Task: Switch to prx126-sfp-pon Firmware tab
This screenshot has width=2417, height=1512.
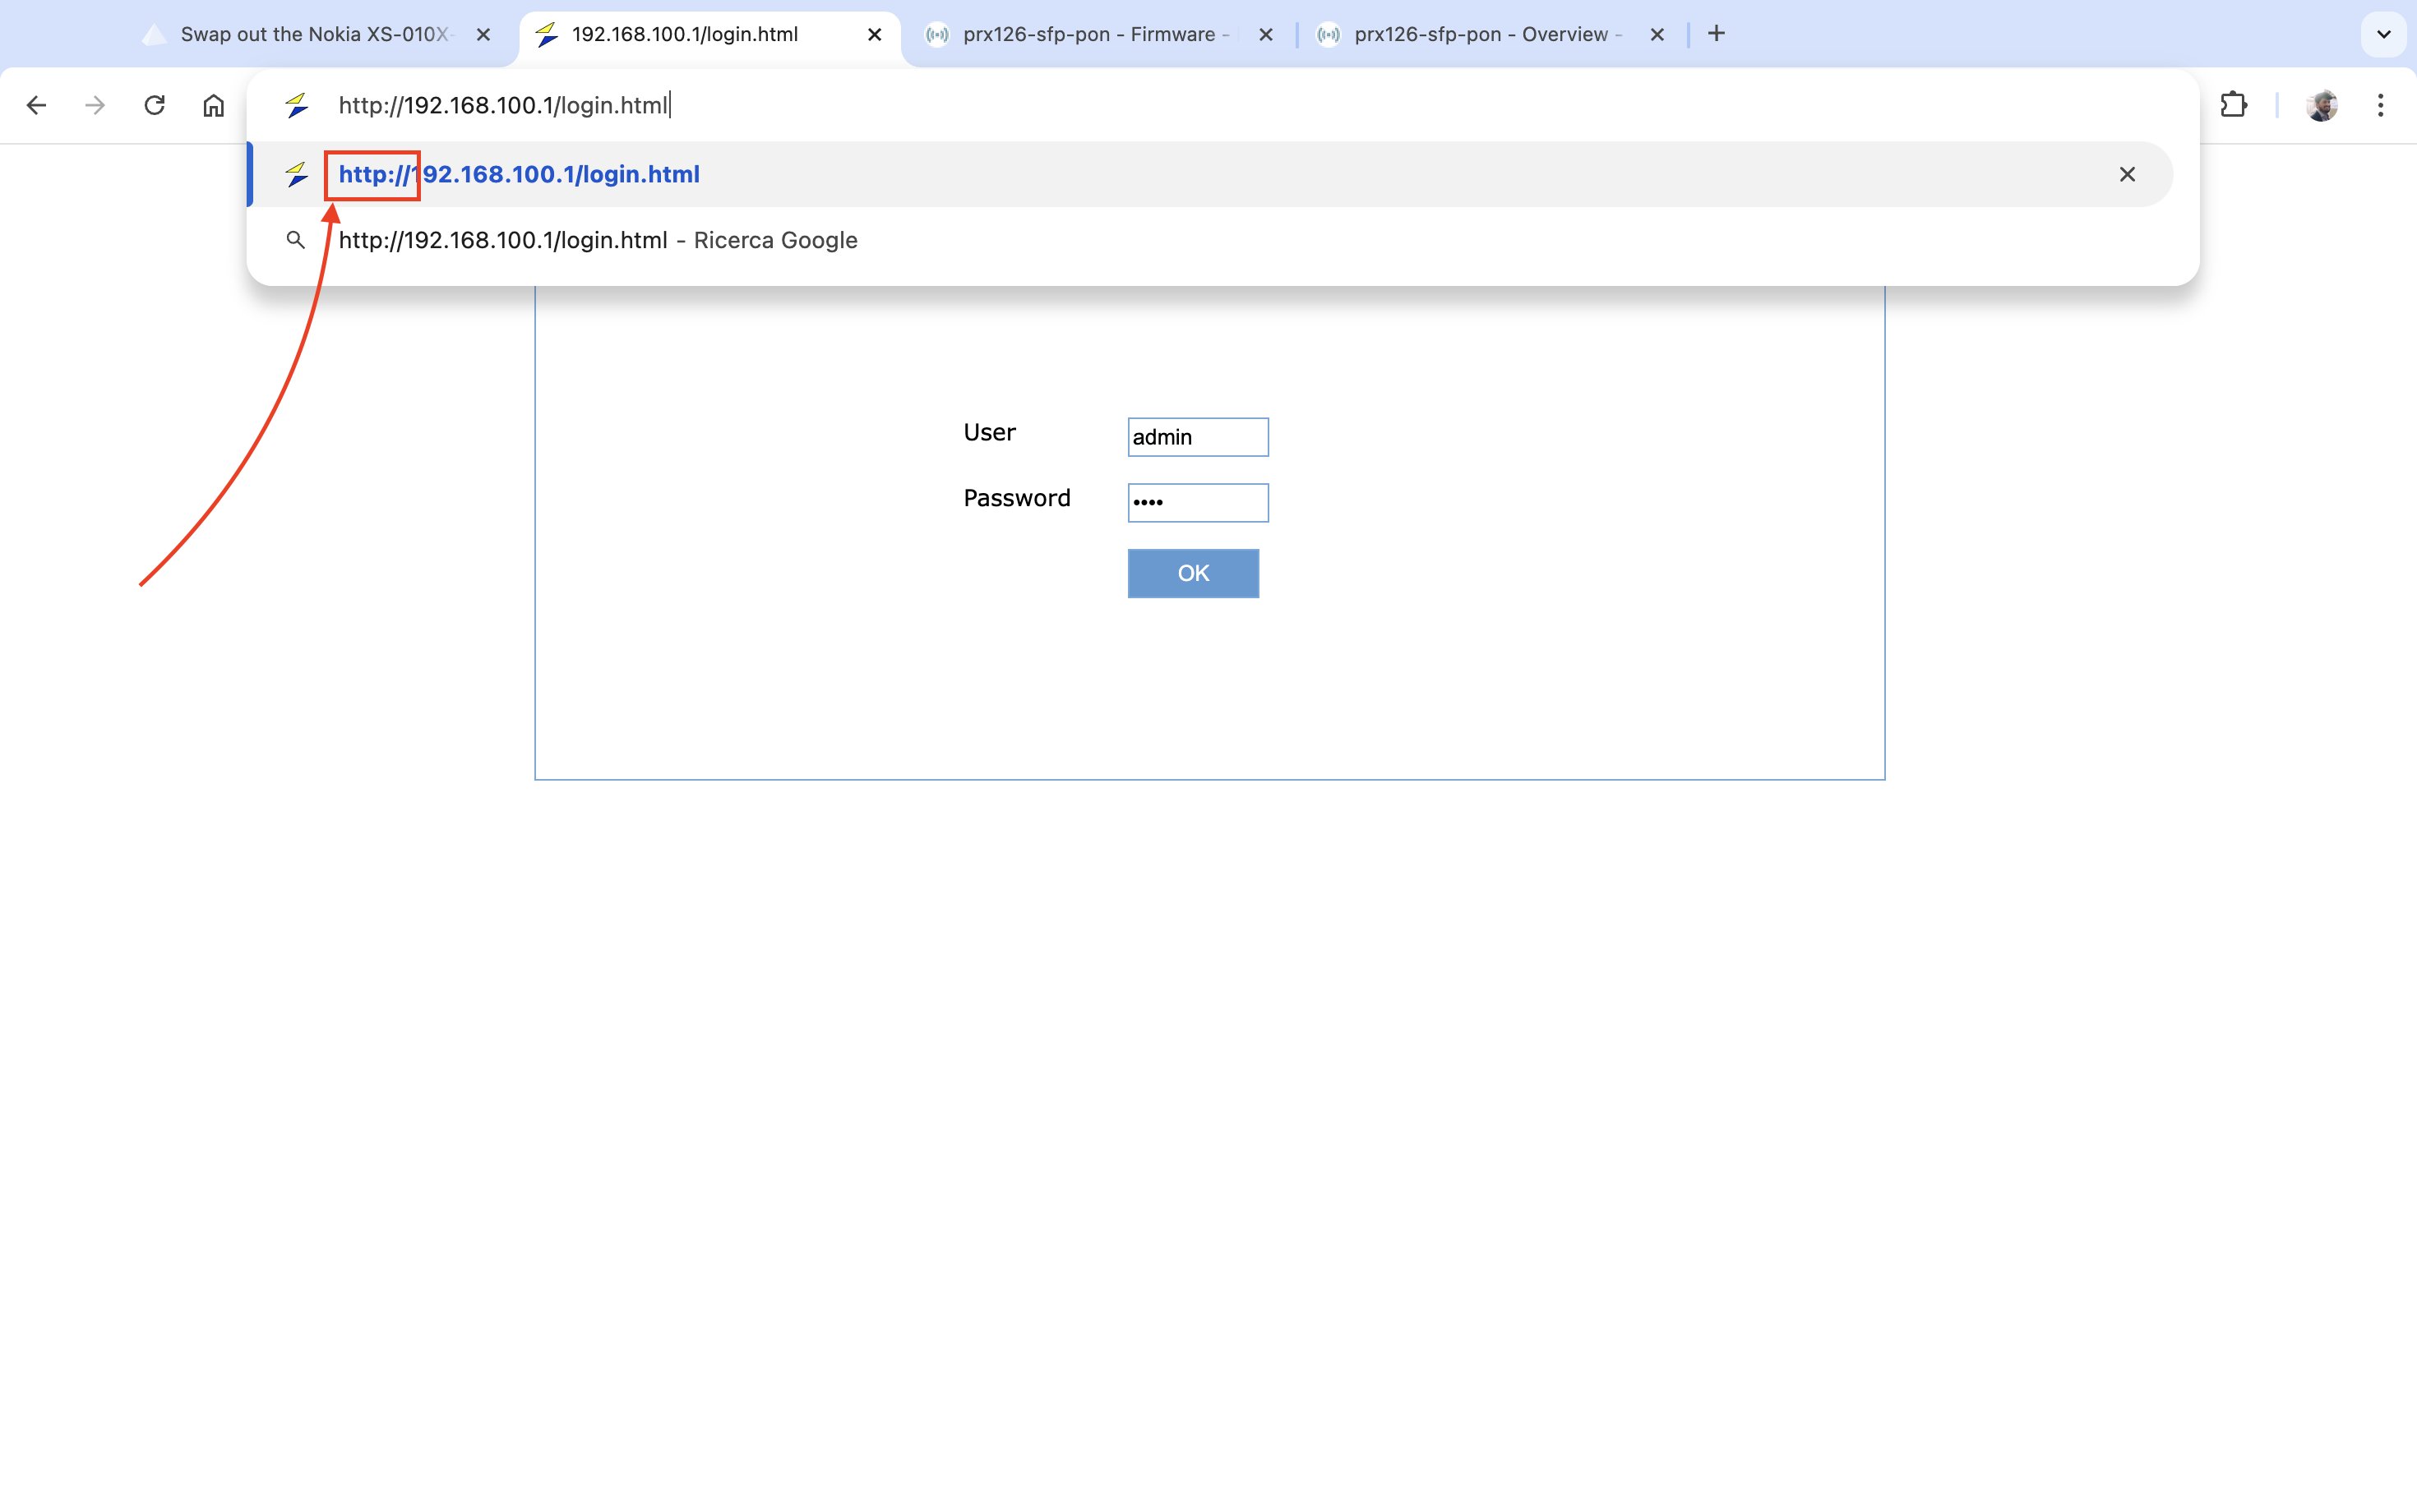Action: (1090, 34)
